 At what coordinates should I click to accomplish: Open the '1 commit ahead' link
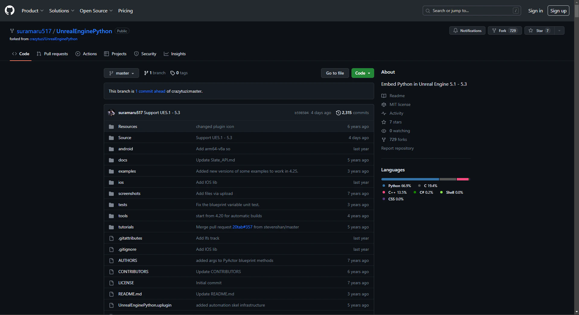[150, 91]
